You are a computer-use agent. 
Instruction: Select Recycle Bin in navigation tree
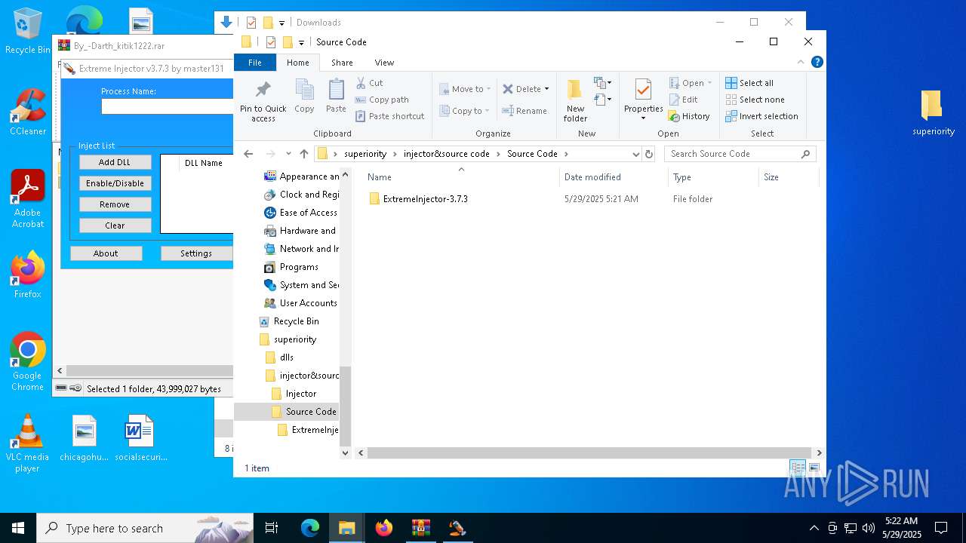[296, 321]
